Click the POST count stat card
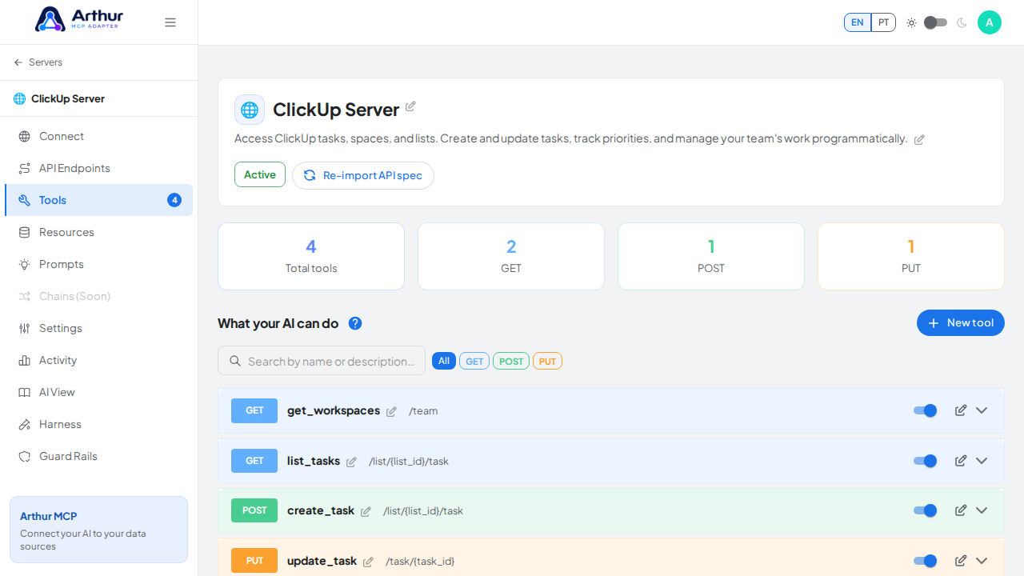Image resolution: width=1024 pixels, height=576 pixels. (711, 256)
